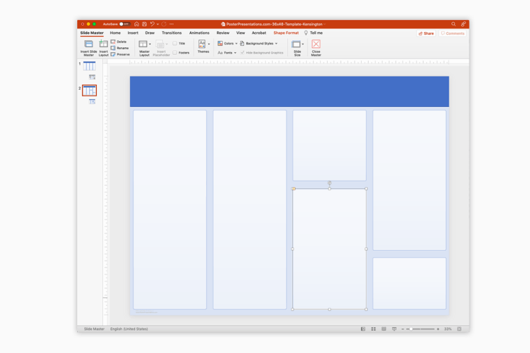Viewport: 530px width, 353px height.
Task: Toggle the AutoSave switch
Action: (x=125, y=24)
